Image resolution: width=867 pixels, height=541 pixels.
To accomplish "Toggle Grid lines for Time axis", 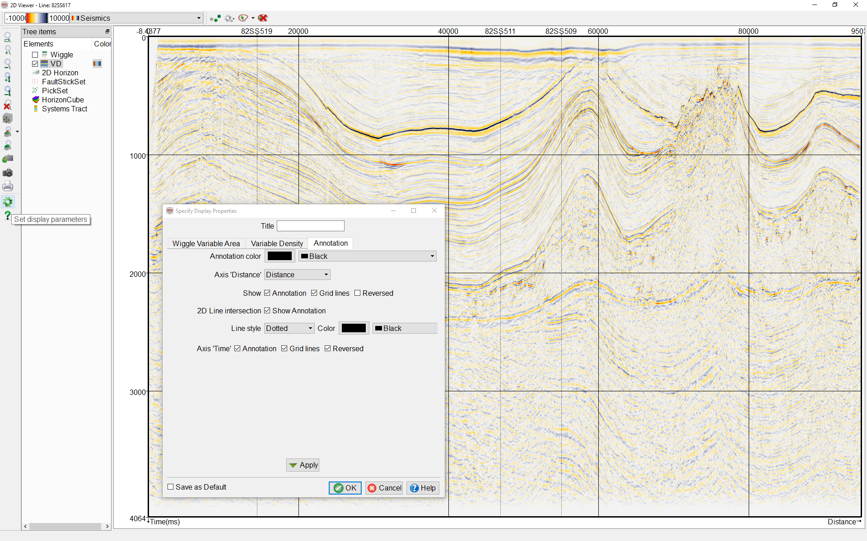I will click(284, 348).
